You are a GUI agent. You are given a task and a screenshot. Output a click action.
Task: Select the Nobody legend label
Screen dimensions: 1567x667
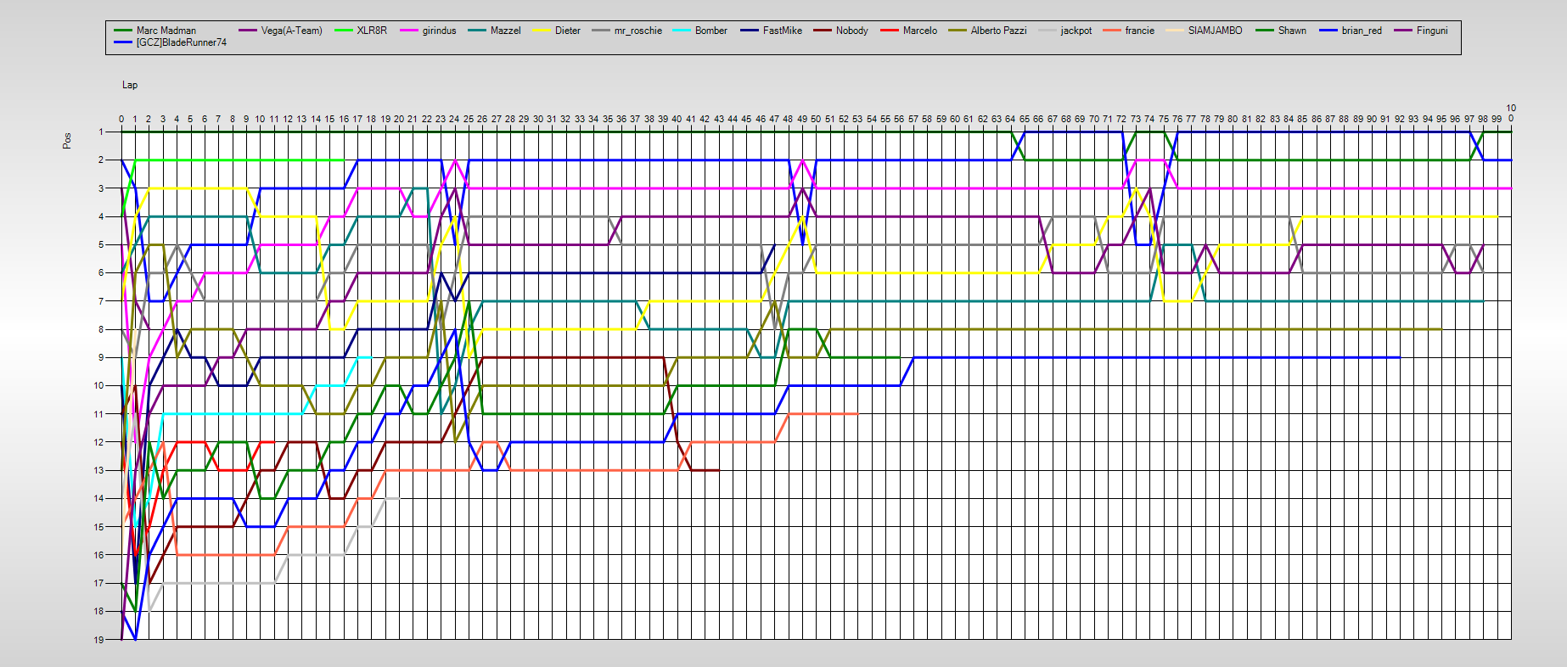[x=851, y=31]
